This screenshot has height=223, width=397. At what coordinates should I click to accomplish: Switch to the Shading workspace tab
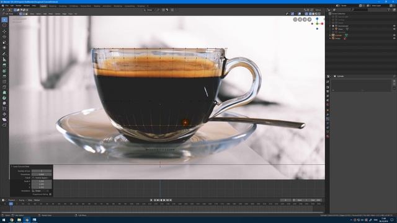[x=97, y=6]
